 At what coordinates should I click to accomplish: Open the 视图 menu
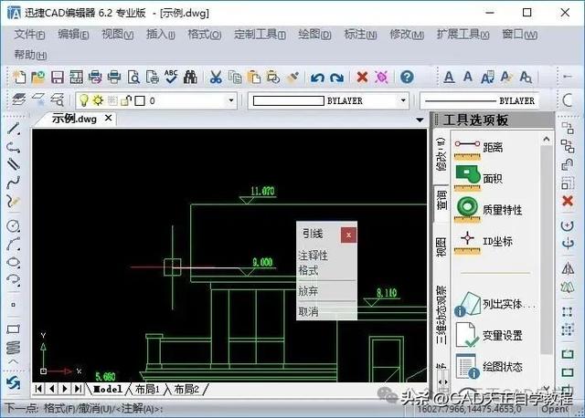[x=118, y=35]
